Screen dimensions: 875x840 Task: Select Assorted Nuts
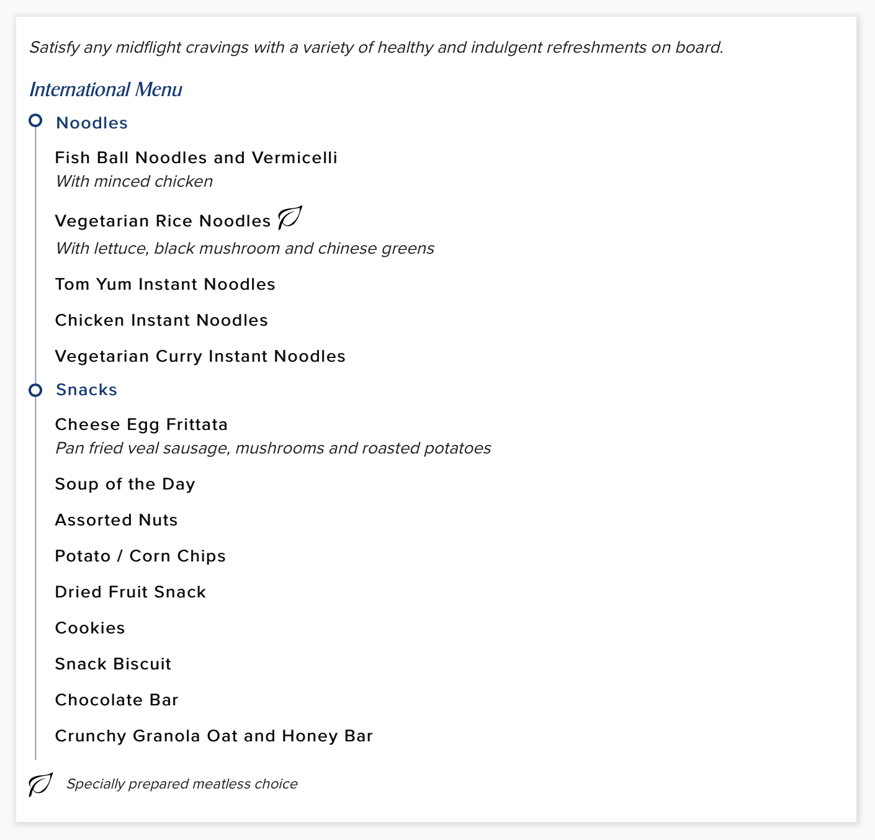click(117, 520)
